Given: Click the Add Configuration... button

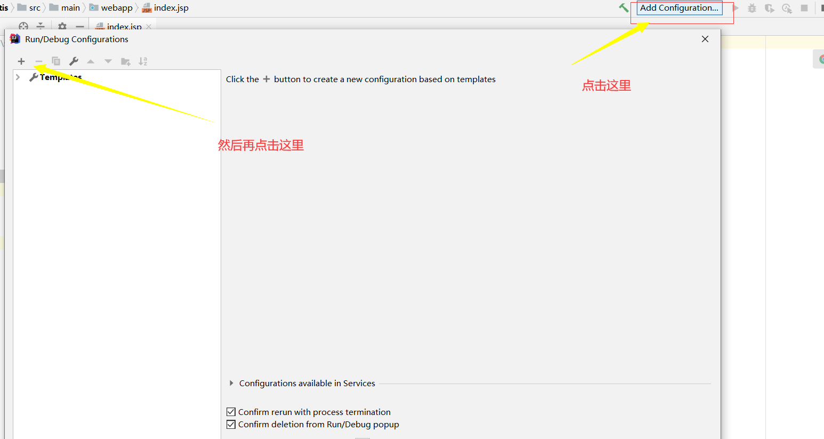Looking at the screenshot, I should pyautogui.click(x=679, y=8).
